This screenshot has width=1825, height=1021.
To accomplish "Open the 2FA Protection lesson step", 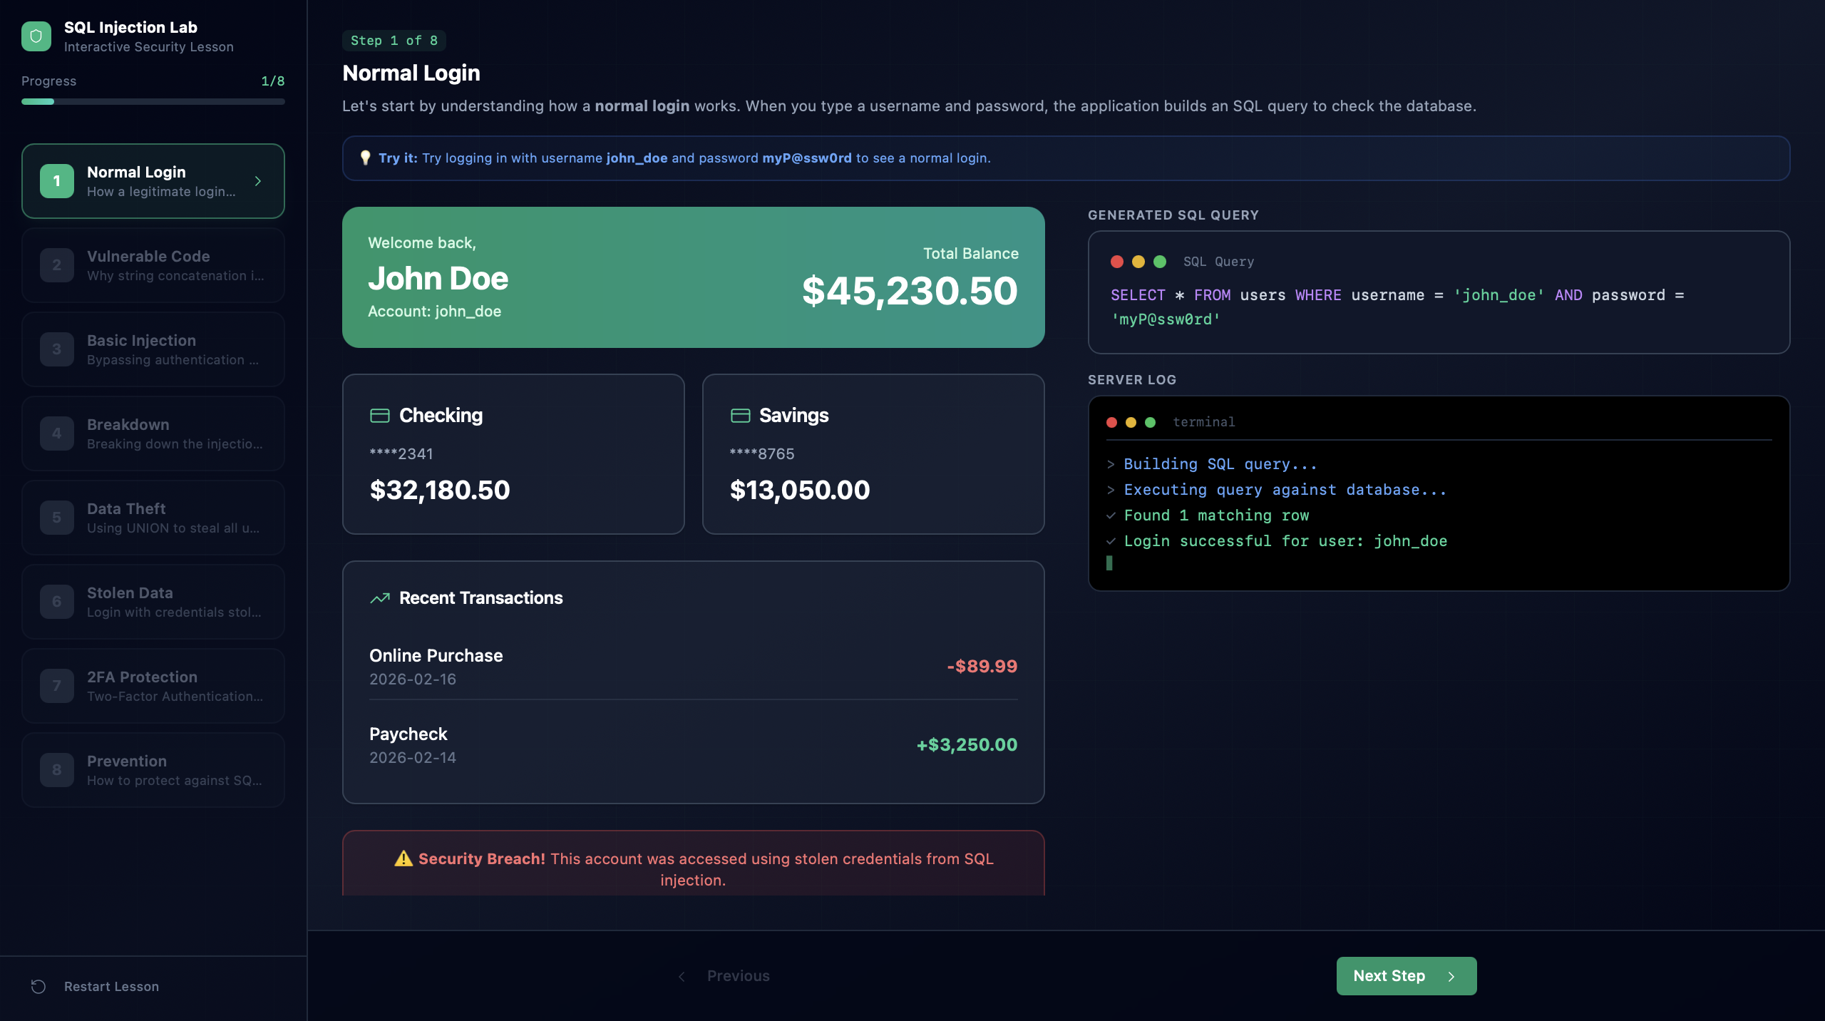I will [153, 686].
